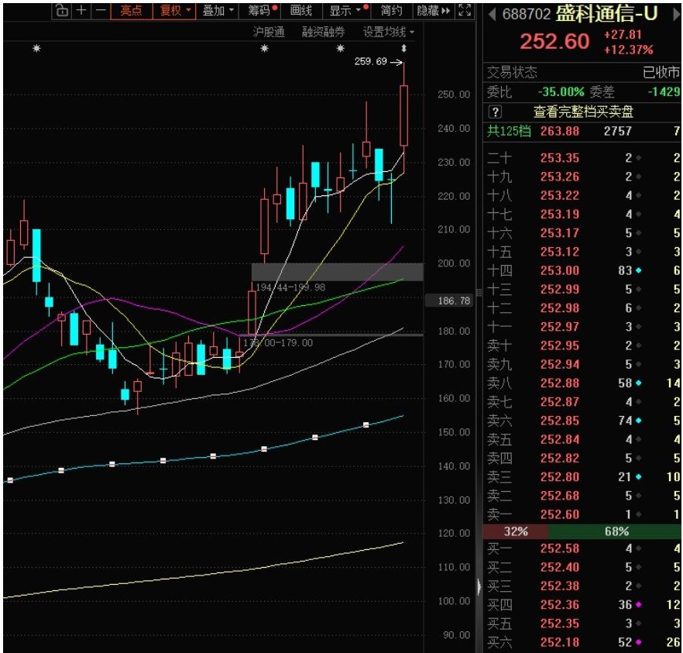Click the star marker below 沪股通

pyautogui.click(x=264, y=48)
